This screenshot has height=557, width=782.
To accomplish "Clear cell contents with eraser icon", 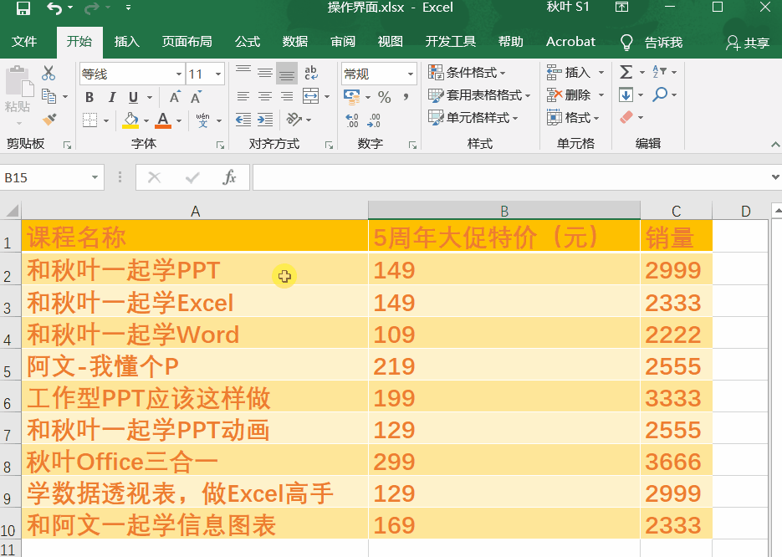I will click(626, 117).
